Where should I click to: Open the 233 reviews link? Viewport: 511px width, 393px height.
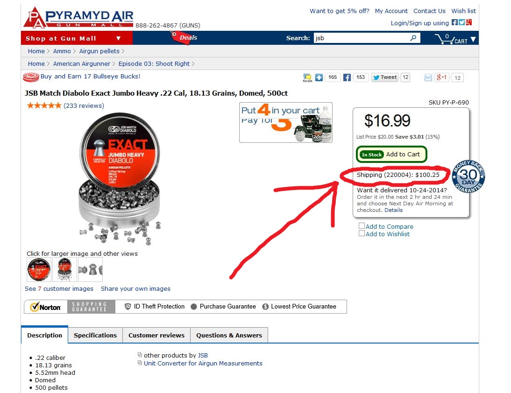click(84, 105)
